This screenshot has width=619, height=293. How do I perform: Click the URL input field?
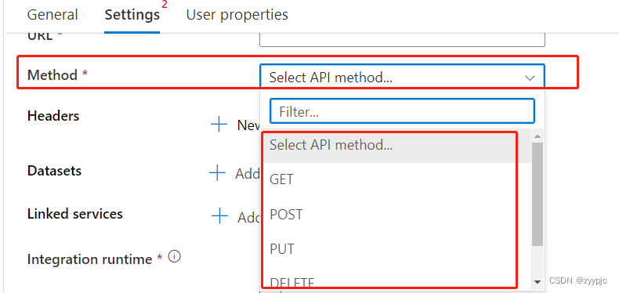pyautogui.click(x=402, y=39)
